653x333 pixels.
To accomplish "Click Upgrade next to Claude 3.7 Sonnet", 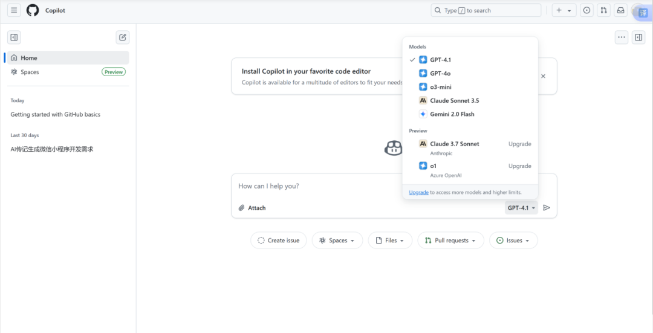I will point(520,144).
